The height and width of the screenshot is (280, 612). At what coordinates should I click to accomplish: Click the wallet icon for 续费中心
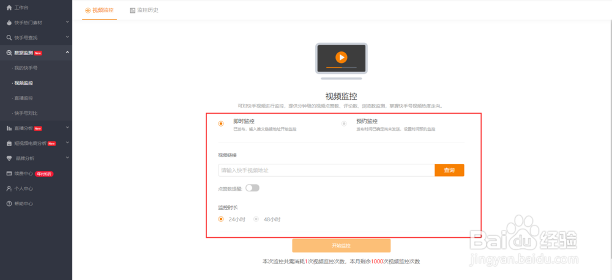click(9, 174)
